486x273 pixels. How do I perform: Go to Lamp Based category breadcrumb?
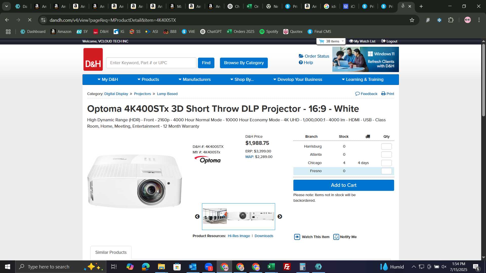click(x=167, y=94)
